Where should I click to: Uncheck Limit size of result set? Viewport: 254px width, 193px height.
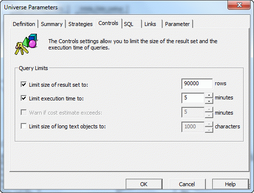24,84
